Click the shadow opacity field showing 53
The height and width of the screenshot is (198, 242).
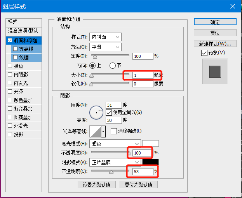(x=143, y=172)
